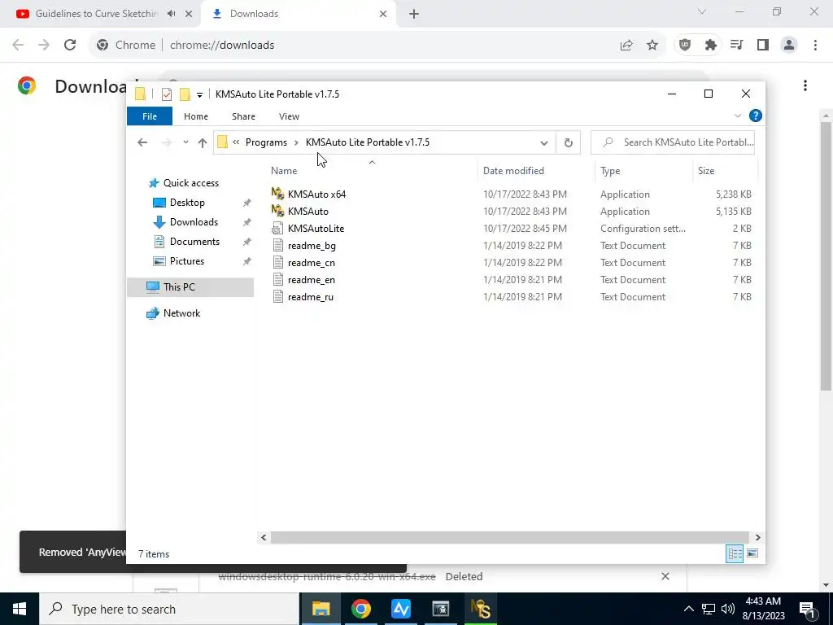Image resolution: width=833 pixels, height=625 pixels.
Task: Select the readme_en text document icon
Action: pos(277,279)
